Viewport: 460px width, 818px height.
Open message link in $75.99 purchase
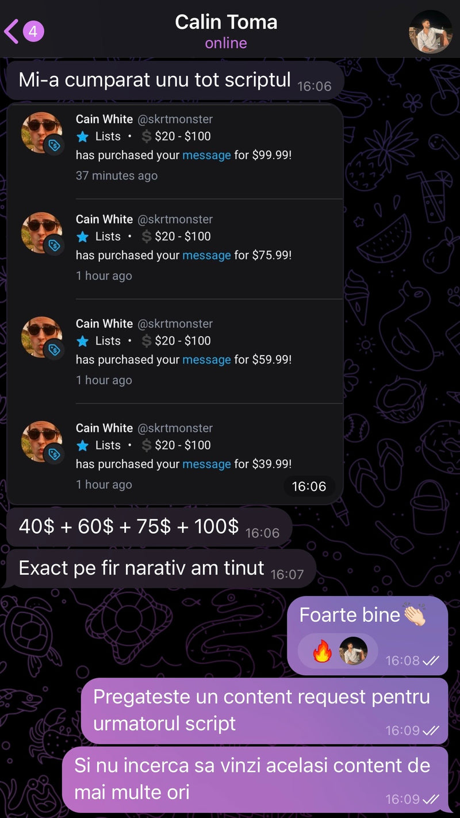(206, 255)
